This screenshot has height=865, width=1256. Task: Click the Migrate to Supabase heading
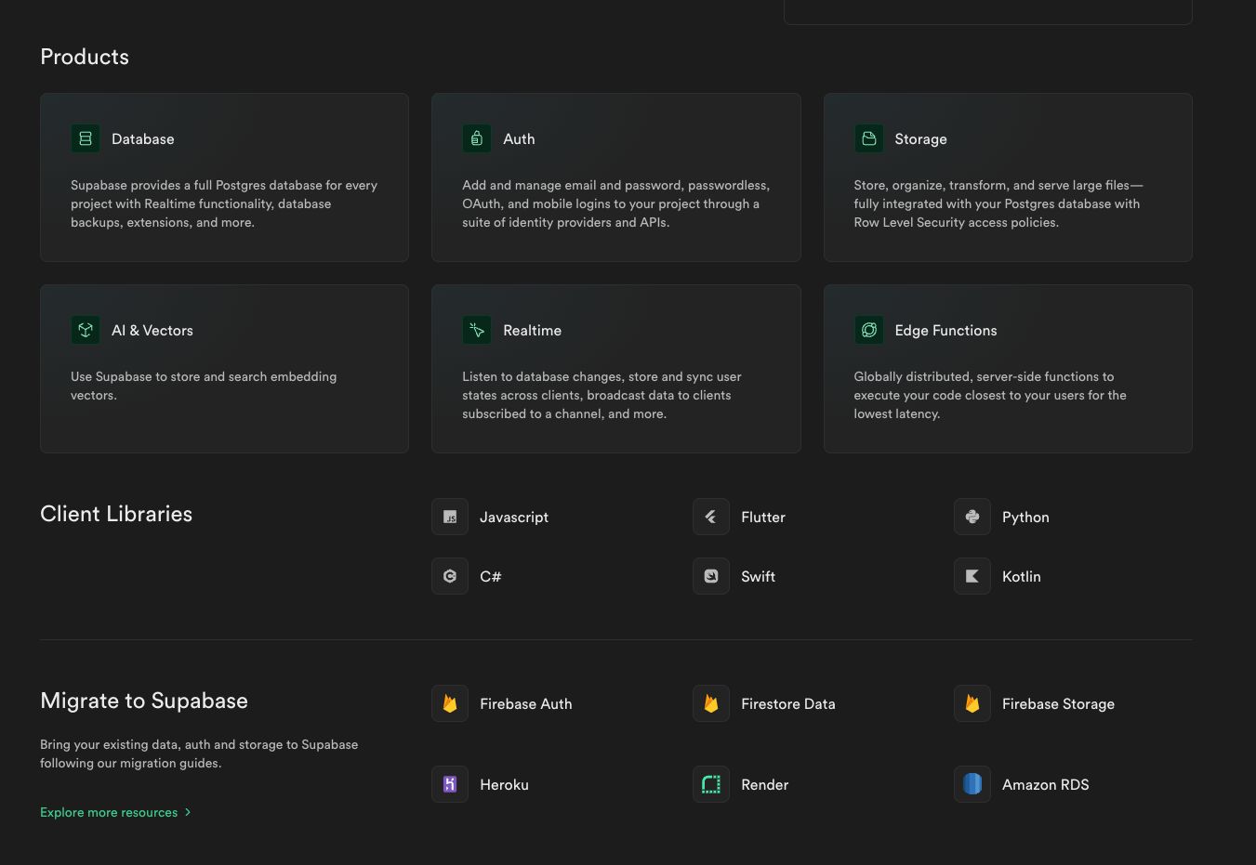[144, 701]
